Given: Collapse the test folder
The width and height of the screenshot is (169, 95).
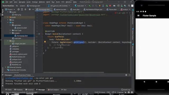Looking at the screenshot, I should (8, 41).
